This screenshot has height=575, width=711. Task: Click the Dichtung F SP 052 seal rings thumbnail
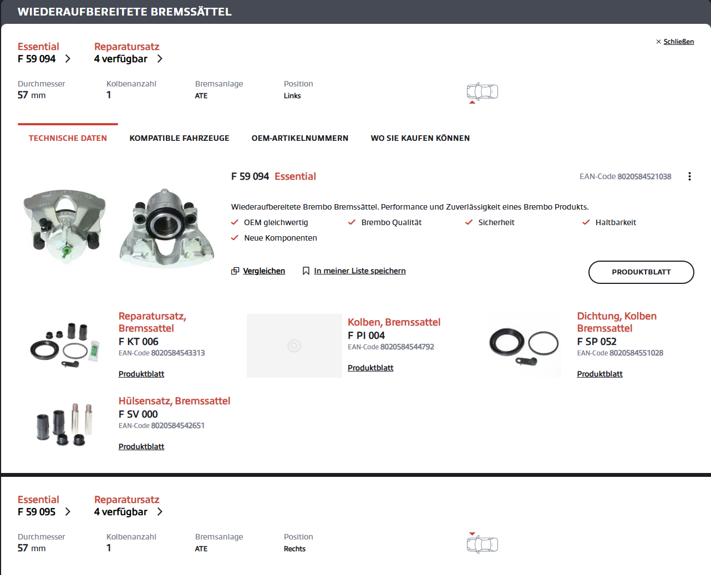tap(524, 346)
